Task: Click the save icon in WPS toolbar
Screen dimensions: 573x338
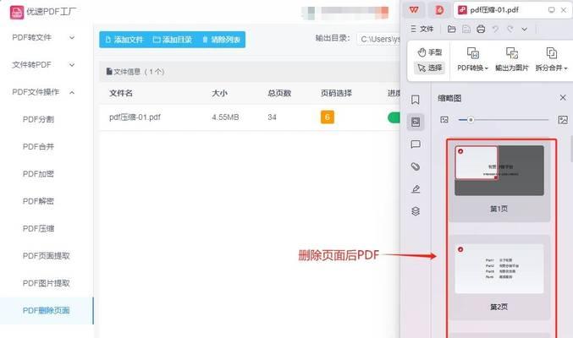Action: pos(466,29)
